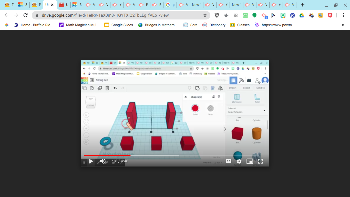Open the Classes bookmark
The width and height of the screenshot is (350, 197).
[240, 25]
